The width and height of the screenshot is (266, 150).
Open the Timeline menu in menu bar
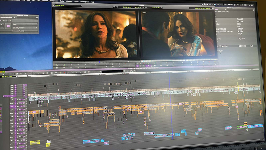(45, 1)
